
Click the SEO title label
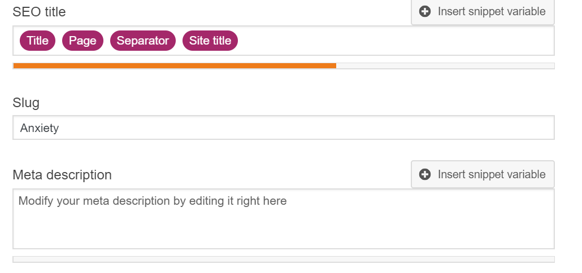click(39, 11)
